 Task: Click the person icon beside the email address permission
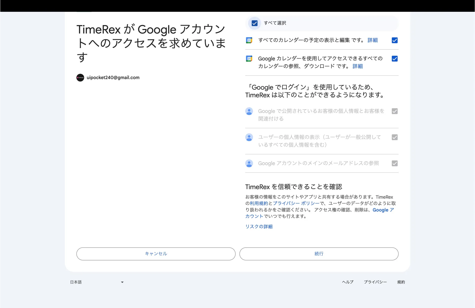pyautogui.click(x=249, y=163)
